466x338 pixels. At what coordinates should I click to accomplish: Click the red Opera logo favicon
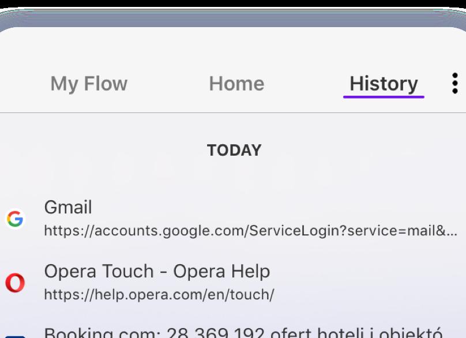(x=15, y=283)
